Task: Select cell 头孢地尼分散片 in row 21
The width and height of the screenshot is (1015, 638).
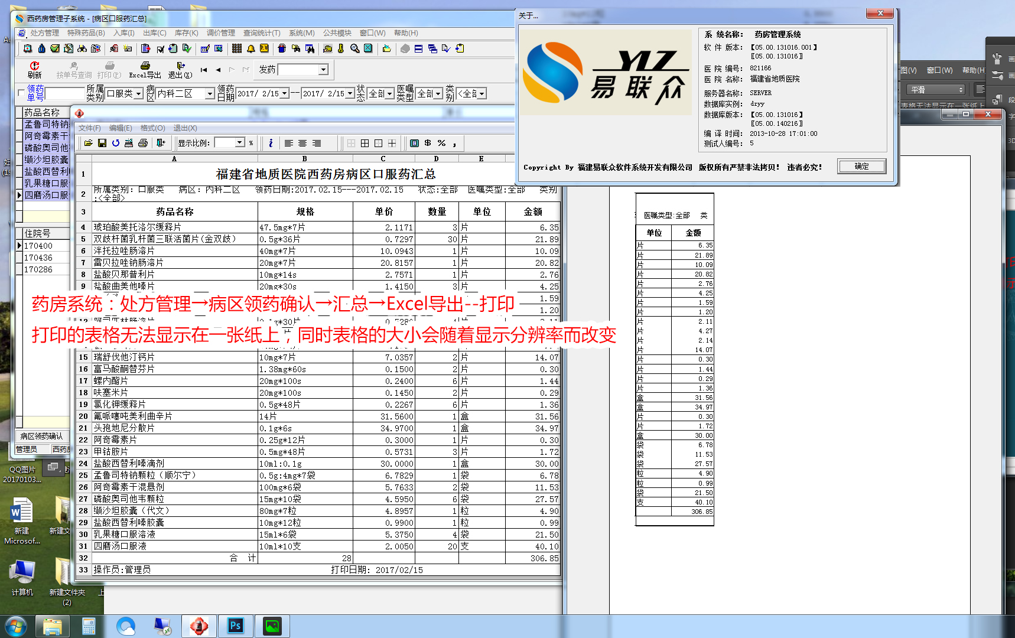Action: point(174,428)
